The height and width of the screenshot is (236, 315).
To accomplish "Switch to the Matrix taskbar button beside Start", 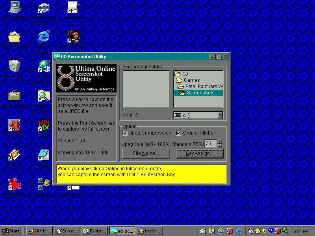I will (40, 231).
